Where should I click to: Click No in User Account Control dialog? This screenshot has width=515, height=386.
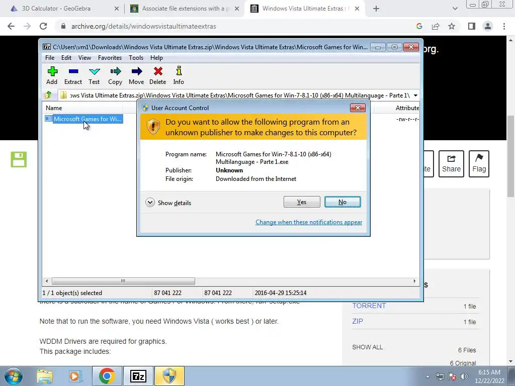pos(342,202)
